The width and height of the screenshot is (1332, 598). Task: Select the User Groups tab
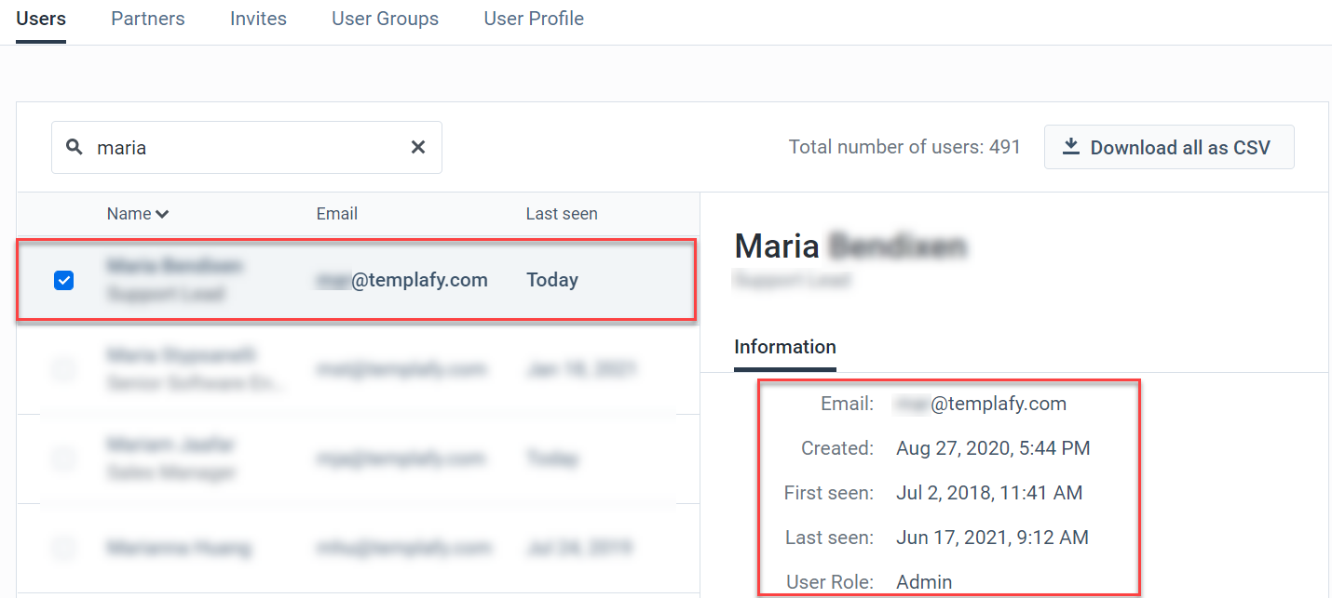point(385,18)
